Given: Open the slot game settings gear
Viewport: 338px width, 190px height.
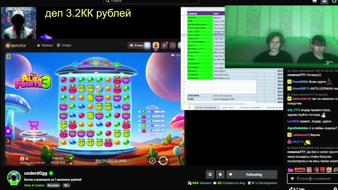Looking at the screenshot, I should point(27,159).
